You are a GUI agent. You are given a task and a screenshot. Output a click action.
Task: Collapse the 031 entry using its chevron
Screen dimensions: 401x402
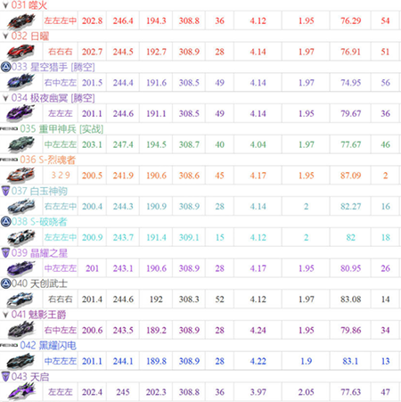(5, 5)
